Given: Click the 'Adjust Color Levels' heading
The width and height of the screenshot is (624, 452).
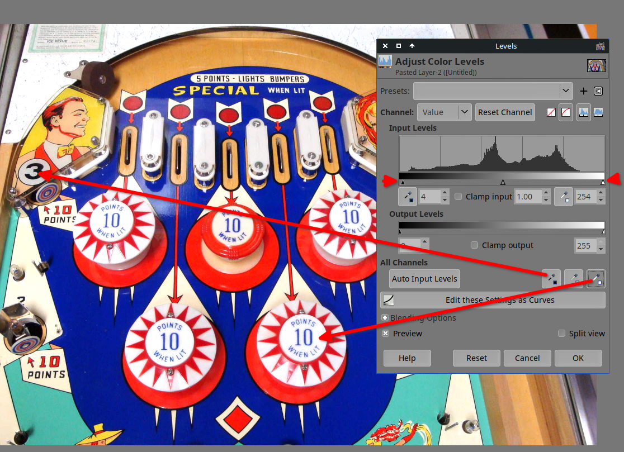Looking at the screenshot, I should (x=439, y=61).
